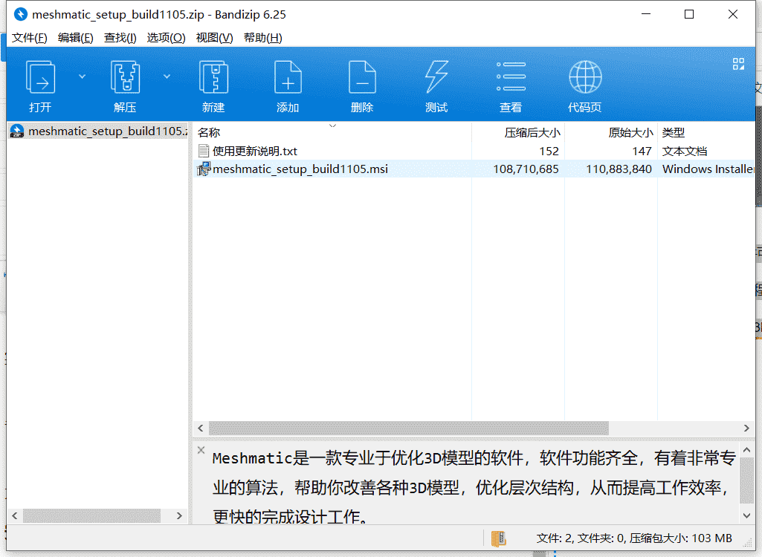Click the tree panel horizontal scrollbar thumb
Viewport: 762px width, 557px height.
[92, 515]
